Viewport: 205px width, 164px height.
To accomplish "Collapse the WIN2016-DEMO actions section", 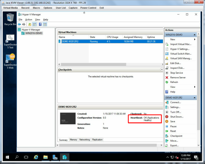I will click(x=194, y=35).
